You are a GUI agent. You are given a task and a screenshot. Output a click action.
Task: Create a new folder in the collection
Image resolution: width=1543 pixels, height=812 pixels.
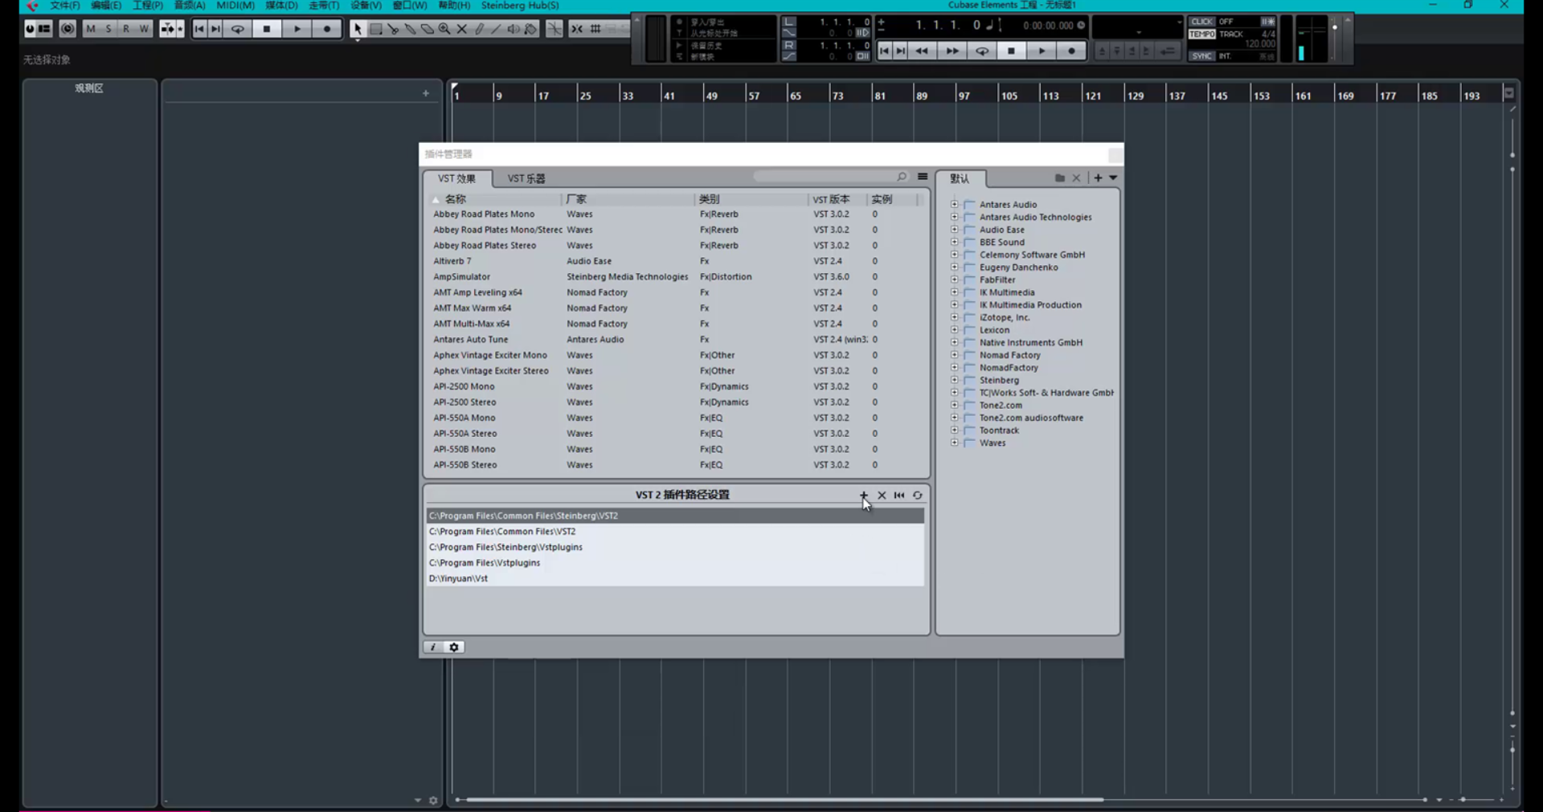(1060, 178)
